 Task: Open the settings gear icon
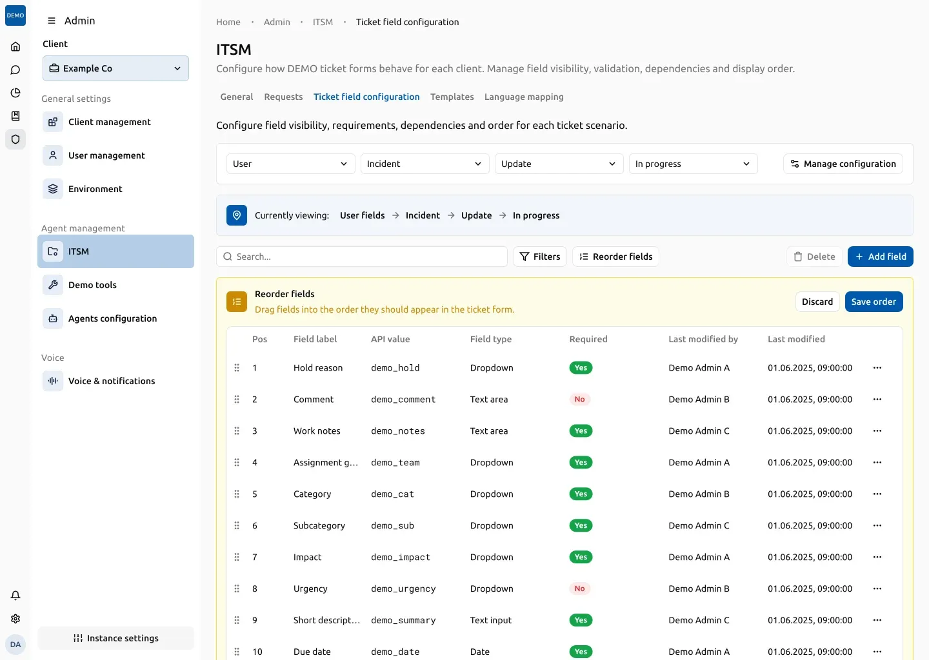pos(15,619)
